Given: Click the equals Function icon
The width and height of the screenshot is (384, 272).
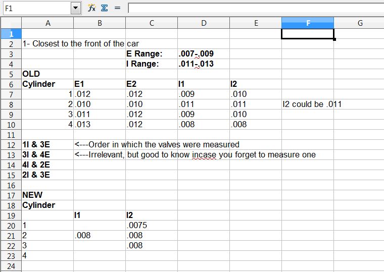Looking at the screenshot, I should click(117, 8).
